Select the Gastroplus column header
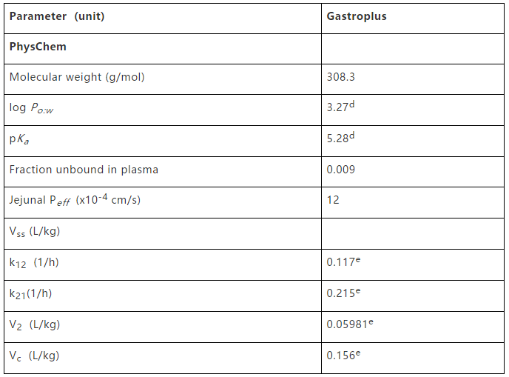The width and height of the screenshot is (509, 377). [357, 16]
